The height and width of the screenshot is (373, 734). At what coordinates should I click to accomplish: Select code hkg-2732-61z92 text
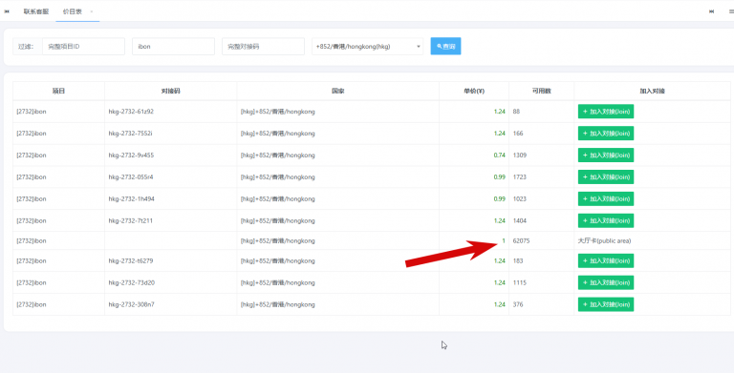[x=131, y=112]
